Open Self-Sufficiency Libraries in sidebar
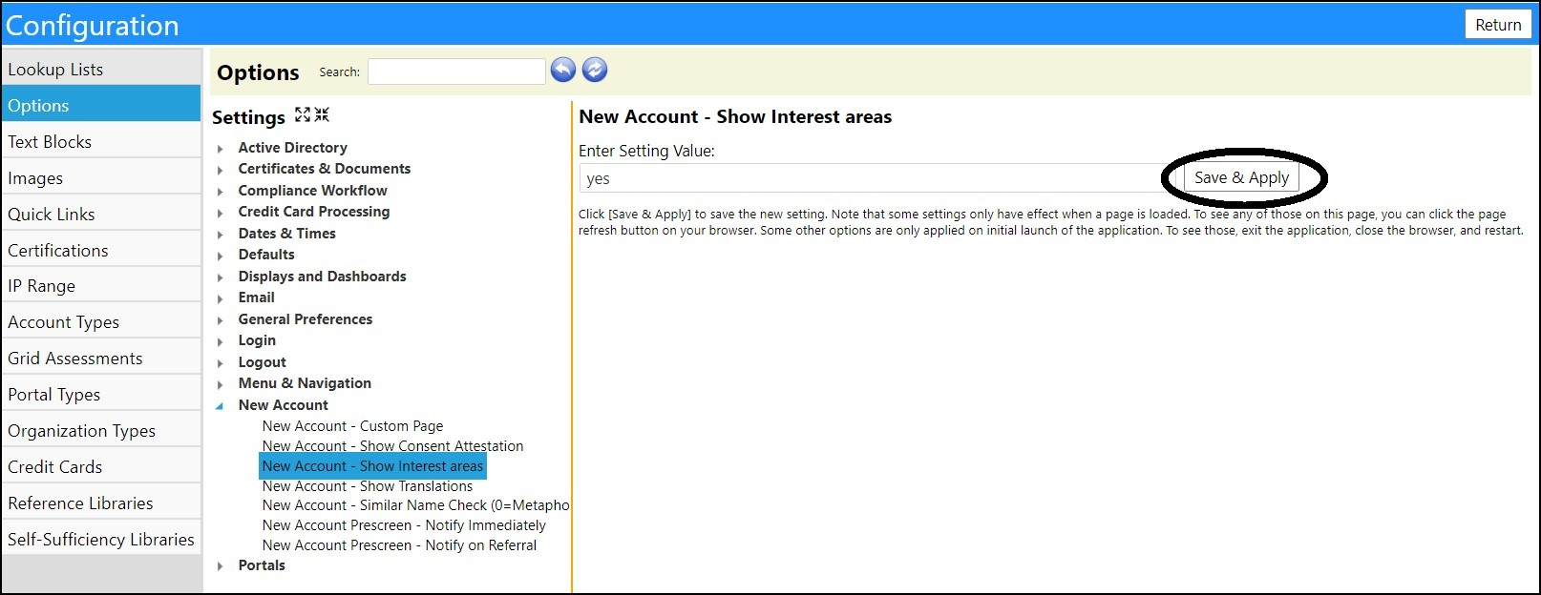 click(x=101, y=539)
